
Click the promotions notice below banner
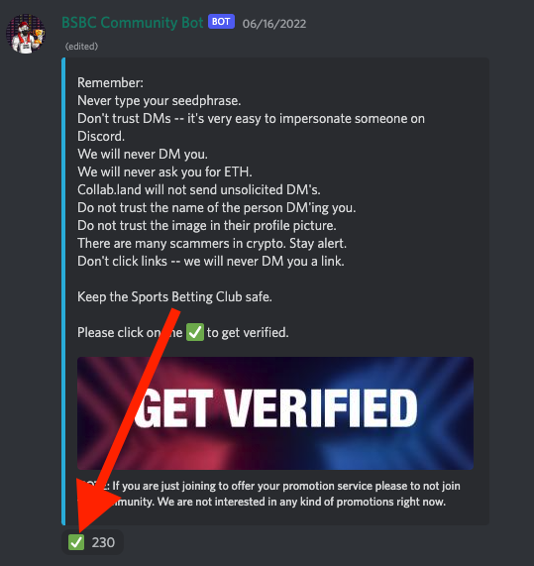coord(268,494)
